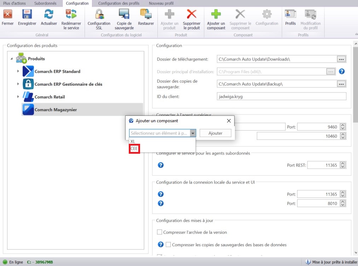Click help icon next to Port REST

(161, 165)
